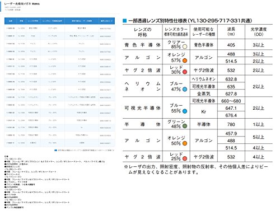Click the 波長(nm) column header
This screenshot has height=215, width=280.
click(231, 32)
